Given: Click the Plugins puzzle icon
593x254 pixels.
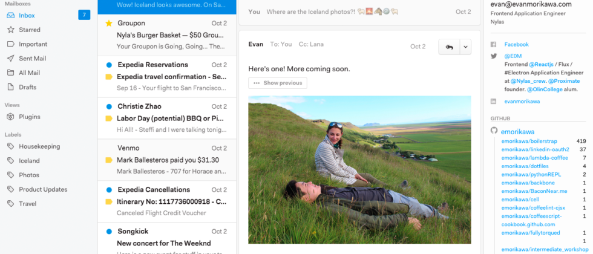Looking at the screenshot, I should coord(11,117).
